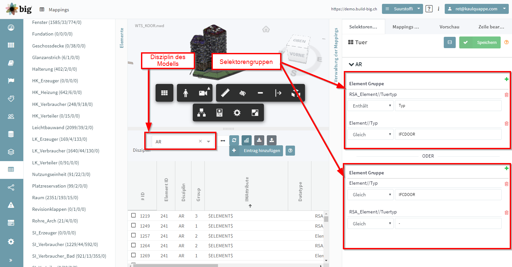The image size is (512, 267).
Task: Add selector to second Element Gruppe
Action: pyautogui.click(x=507, y=168)
